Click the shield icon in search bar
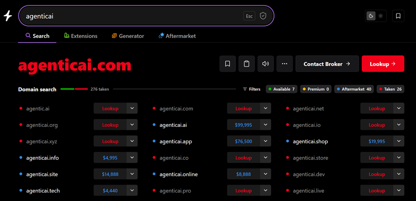Screen dimensions: 416x201 pyautogui.click(x=263, y=16)
